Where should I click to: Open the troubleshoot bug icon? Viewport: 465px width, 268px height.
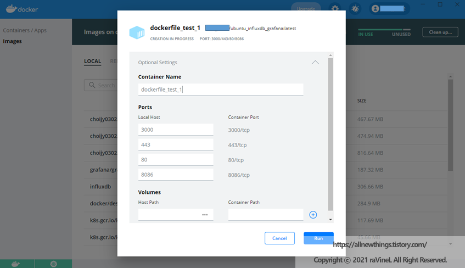pos(355,9)
